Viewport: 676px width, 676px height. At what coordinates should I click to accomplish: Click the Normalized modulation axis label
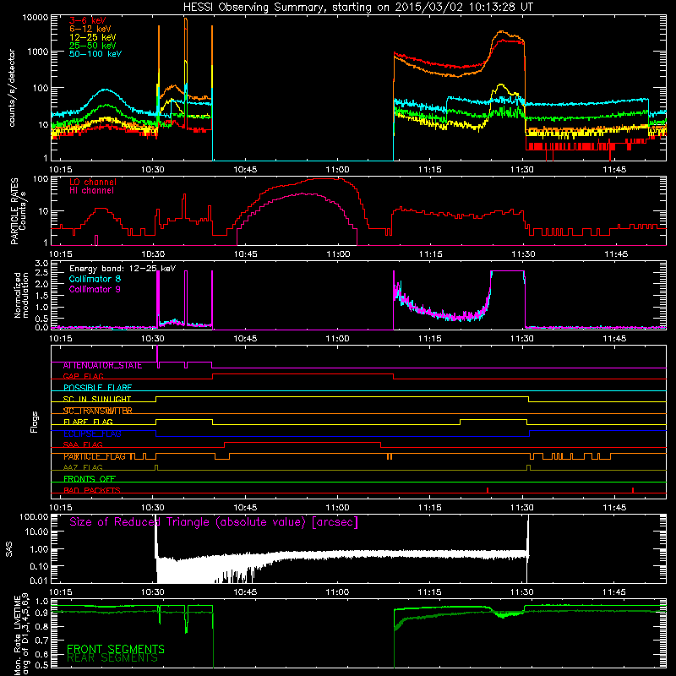tap(21, 295)
